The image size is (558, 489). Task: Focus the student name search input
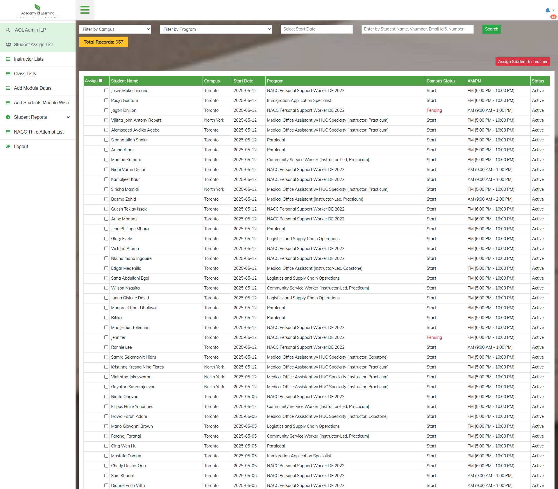pyautogui.click(x=417, y=29)
